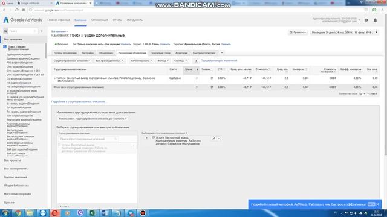Screen dimensions: 387x217
Task: Switch to the "Быстрая статистика" tab
Action: pyautogui.click(x=204, y=53)
